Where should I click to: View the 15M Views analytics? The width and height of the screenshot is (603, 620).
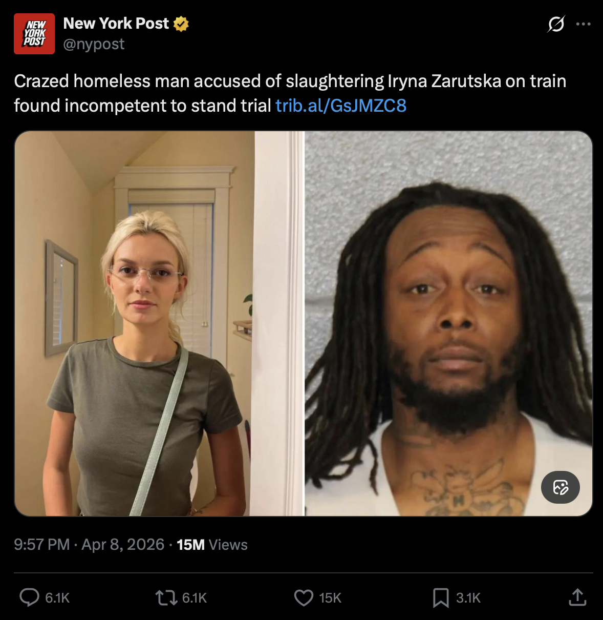(212, 545)
